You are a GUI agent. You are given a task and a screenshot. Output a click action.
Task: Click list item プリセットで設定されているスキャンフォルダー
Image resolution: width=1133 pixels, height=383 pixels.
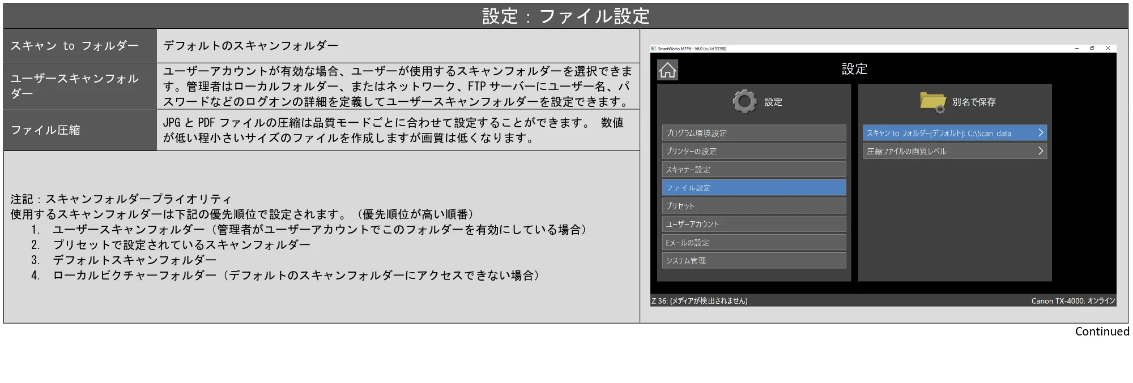coord(181,245)
